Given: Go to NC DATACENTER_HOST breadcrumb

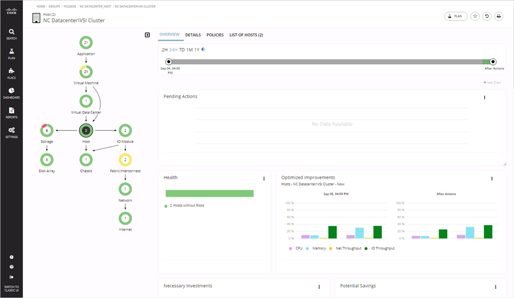Looking at the screenshot, I should 95,6.
